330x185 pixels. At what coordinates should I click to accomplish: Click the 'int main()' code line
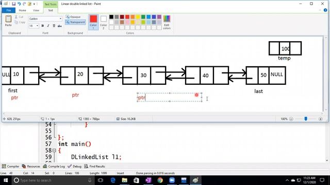coord(74,144)
